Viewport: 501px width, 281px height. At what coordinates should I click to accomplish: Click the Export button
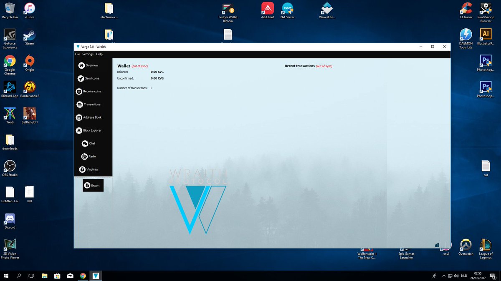point(93,185)
